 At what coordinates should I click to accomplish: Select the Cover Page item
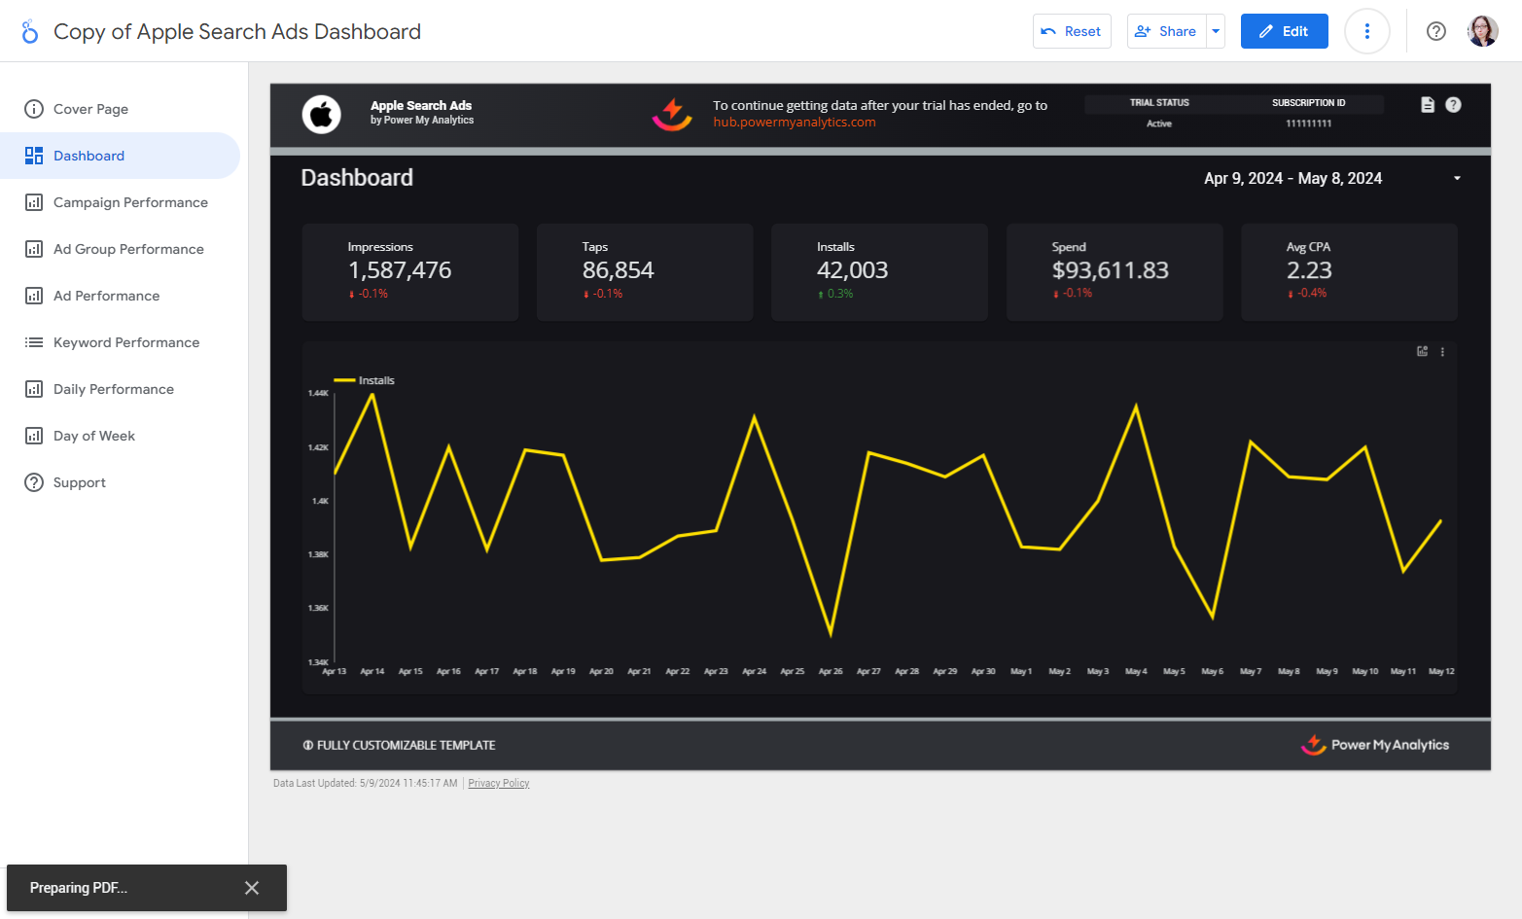90,109
